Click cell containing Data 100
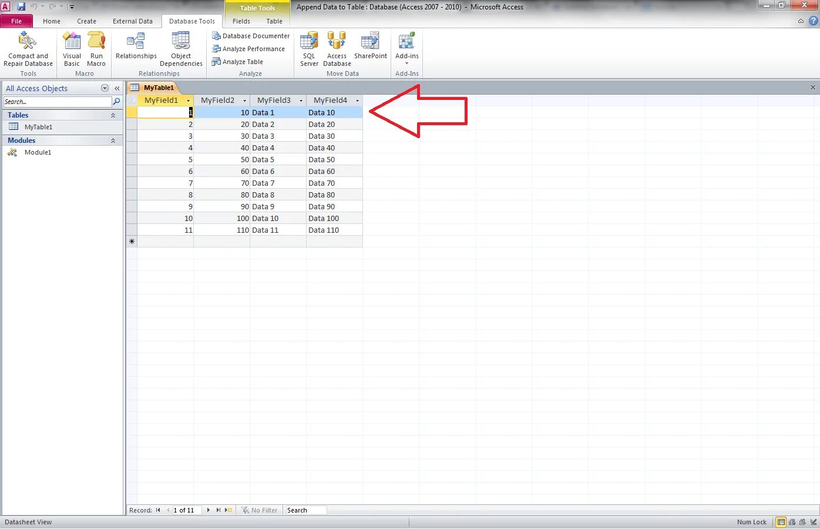820x529 pixels. point(334,218)
